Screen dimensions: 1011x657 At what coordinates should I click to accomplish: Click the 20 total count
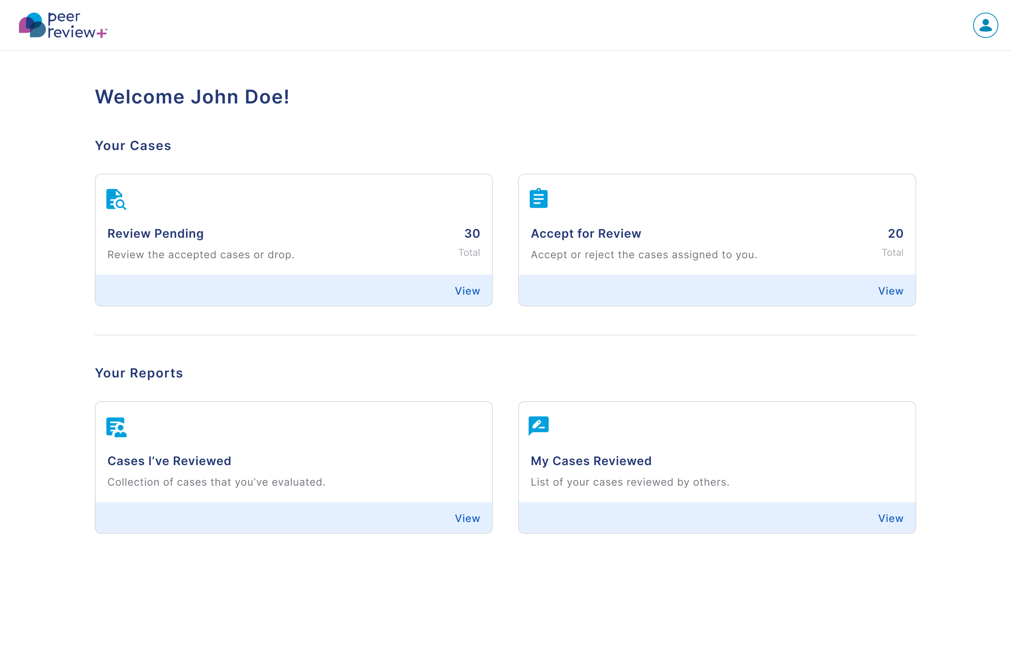(x=895, y=234)
